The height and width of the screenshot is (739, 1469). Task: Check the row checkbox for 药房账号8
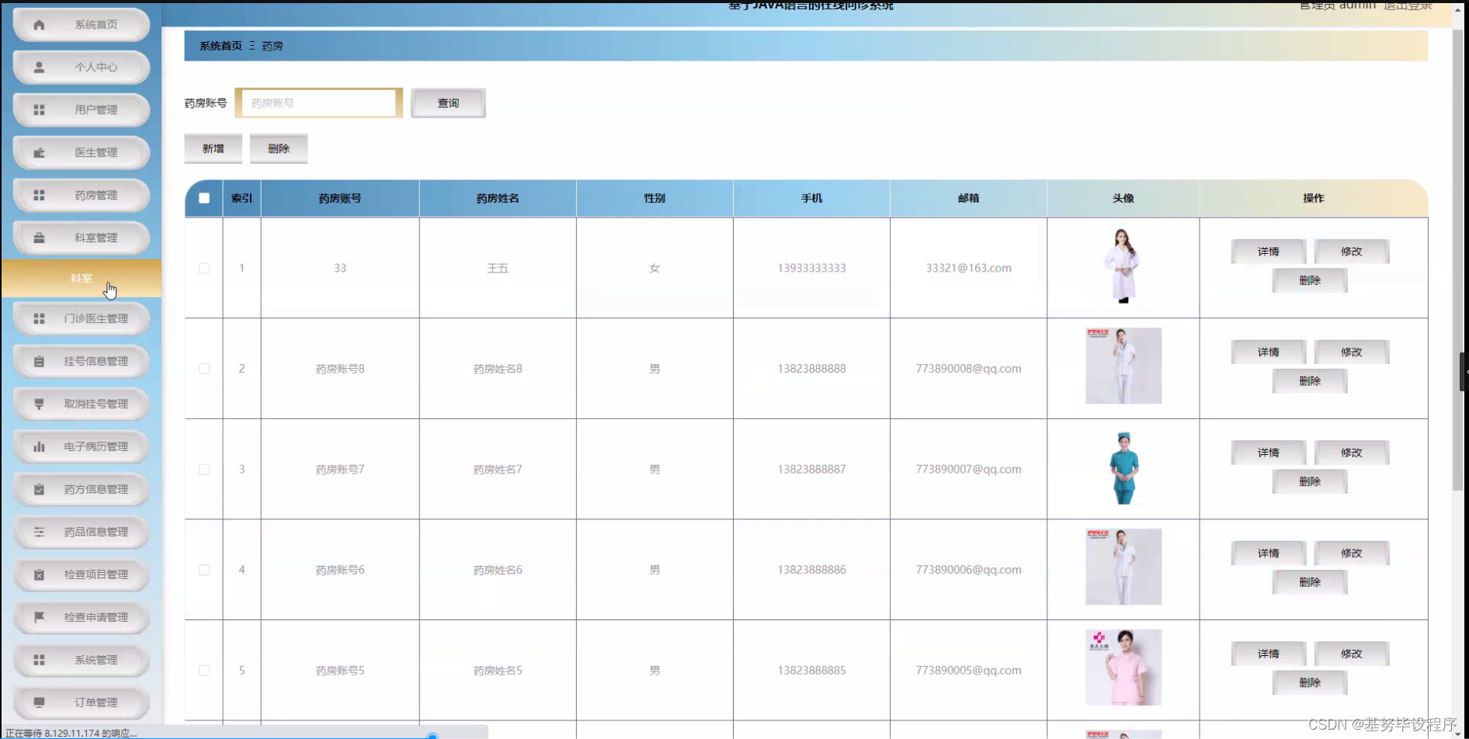coord(204,369)
